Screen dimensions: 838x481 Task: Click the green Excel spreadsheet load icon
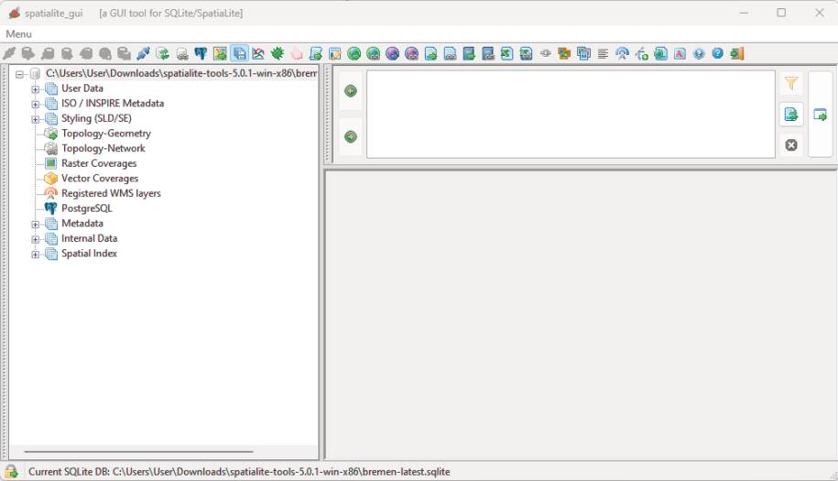click(507, 53)
